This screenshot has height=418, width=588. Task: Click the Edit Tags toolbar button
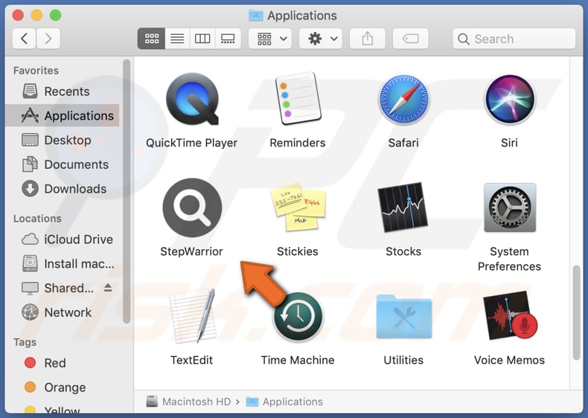coord(411,39)
